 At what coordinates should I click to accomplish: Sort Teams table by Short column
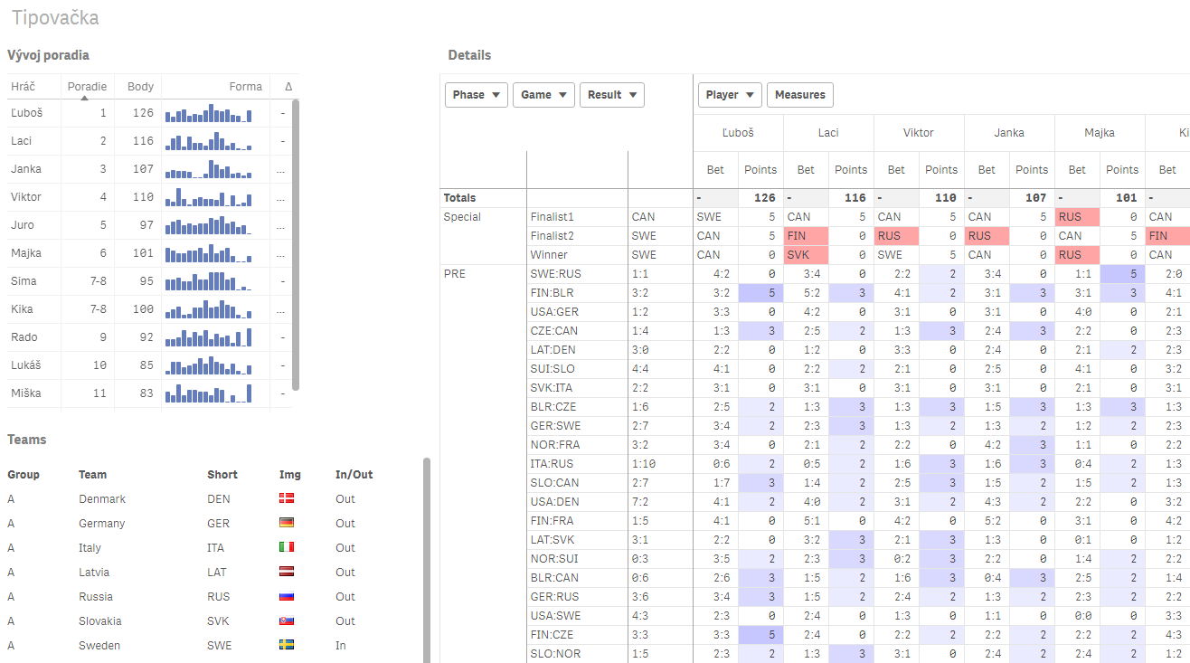[222, 474]
